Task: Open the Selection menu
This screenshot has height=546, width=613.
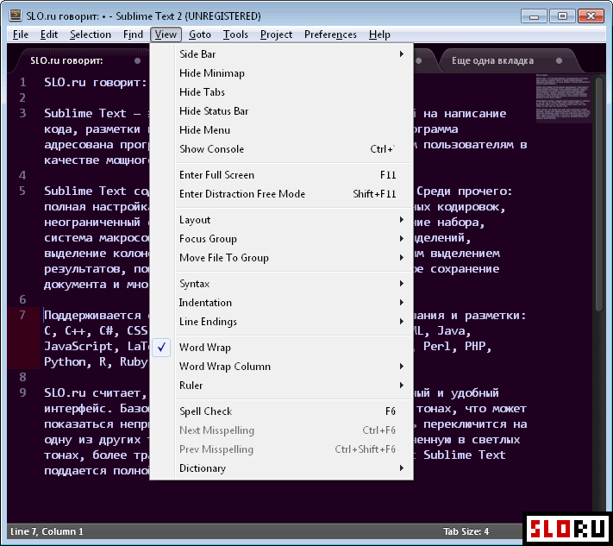Action: click(x=91, y=35)
